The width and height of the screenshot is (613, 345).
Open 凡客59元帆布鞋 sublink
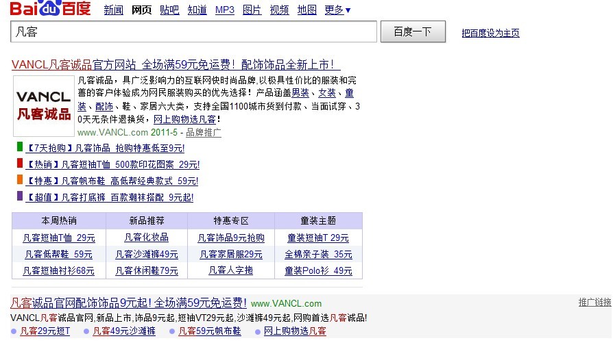(x=210, y=331)
